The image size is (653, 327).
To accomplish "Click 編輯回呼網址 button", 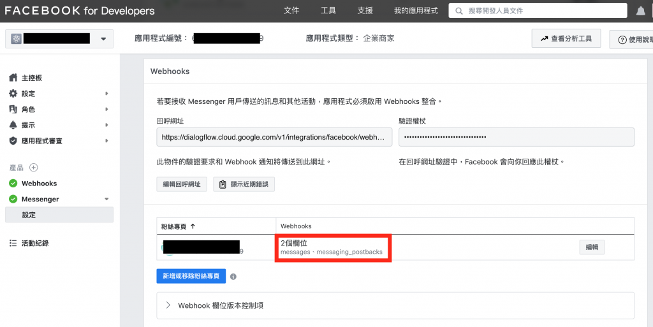I will click(x=182, y=184).
